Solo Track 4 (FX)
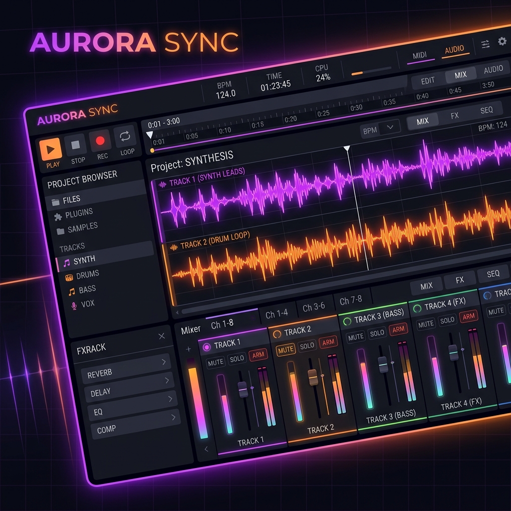 click(x=447, y=320)
